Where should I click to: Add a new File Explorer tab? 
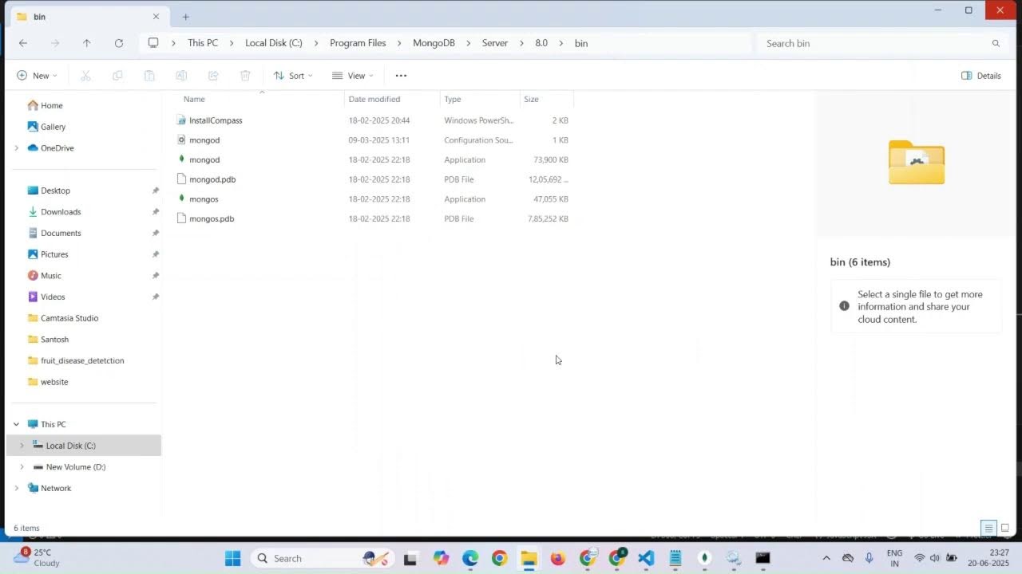click(x=185, y=17)
